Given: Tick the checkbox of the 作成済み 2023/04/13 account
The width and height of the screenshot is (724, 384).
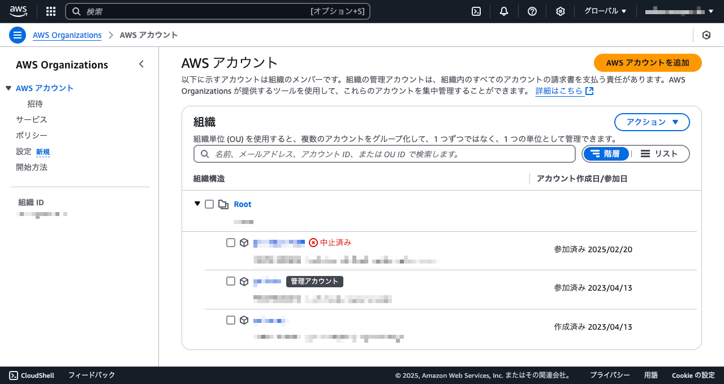Looking at the screenshot, I should 231,320.
